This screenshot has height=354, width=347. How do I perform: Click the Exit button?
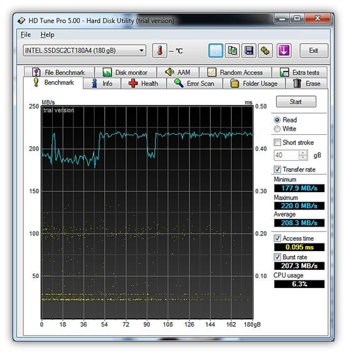coord(314,51)
